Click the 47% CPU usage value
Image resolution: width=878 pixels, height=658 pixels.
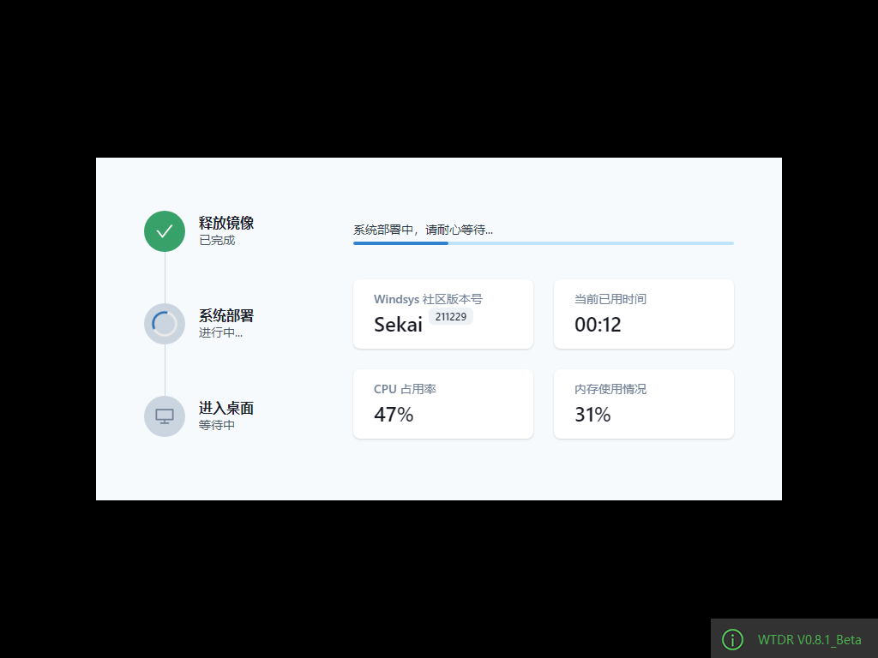point(394,415)
